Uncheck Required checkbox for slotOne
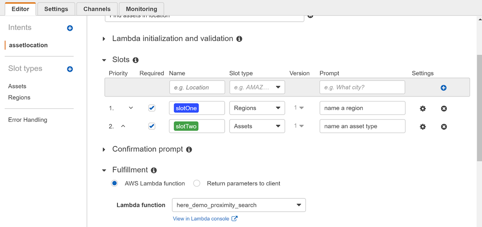This screenshot has width=482, height=227. pyautogui.click(x=152, y=108)
